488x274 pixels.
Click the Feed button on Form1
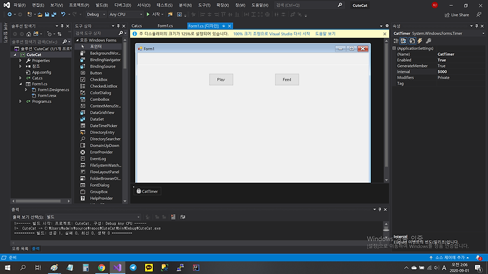[287, 79]
